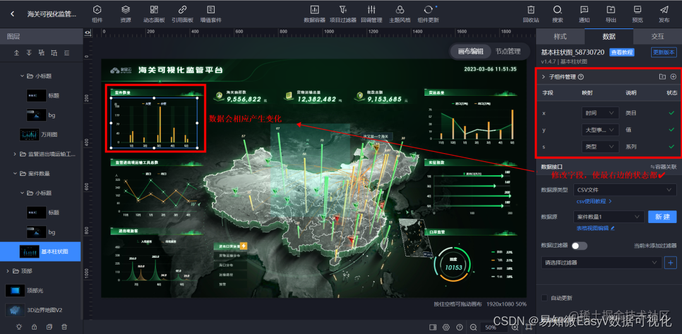Expand the 子组件管理 section chevron
Image resolution: width=682 pixels, height=334 pixels.
[x=543, y=77]
